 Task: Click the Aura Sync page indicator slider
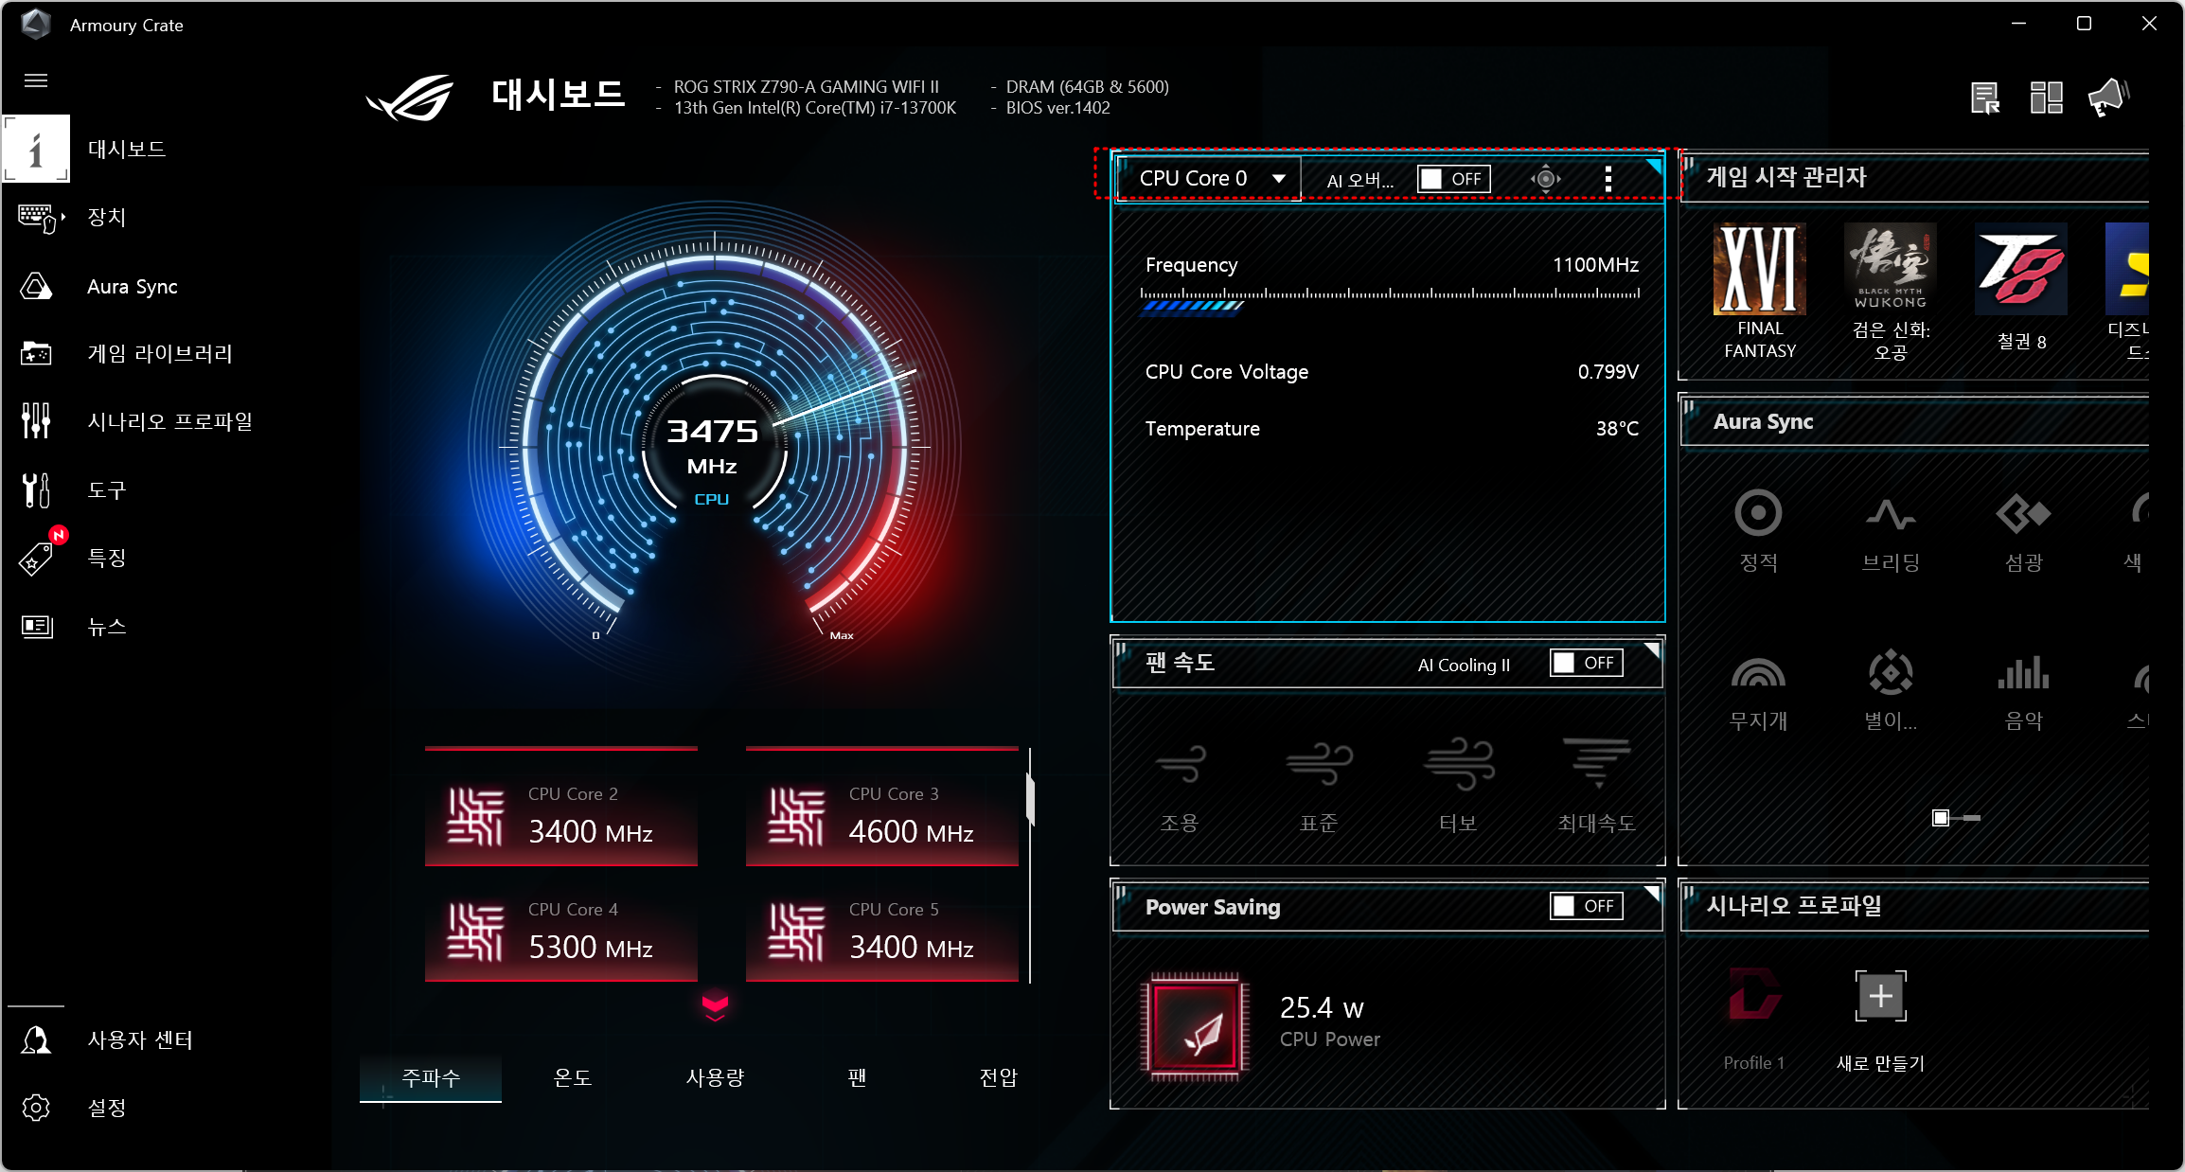pyautogui.click(x=1955, y=817)
